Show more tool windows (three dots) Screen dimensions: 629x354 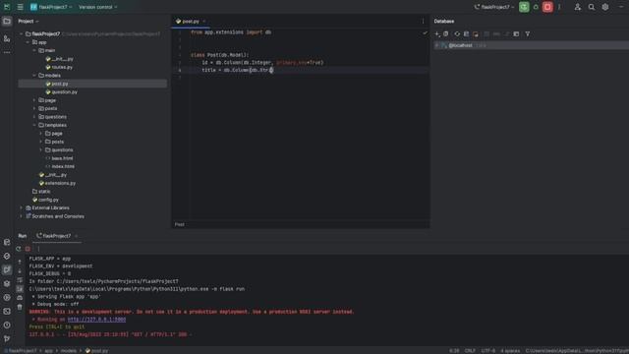[7, 52]
